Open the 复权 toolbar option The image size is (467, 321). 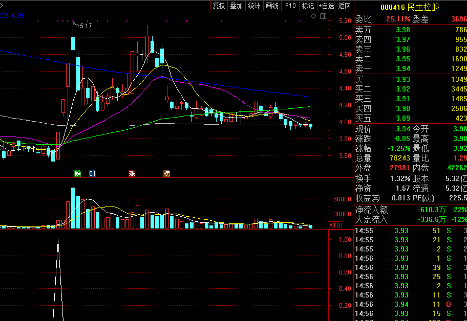pyautogui.click(x=219, y=6)
